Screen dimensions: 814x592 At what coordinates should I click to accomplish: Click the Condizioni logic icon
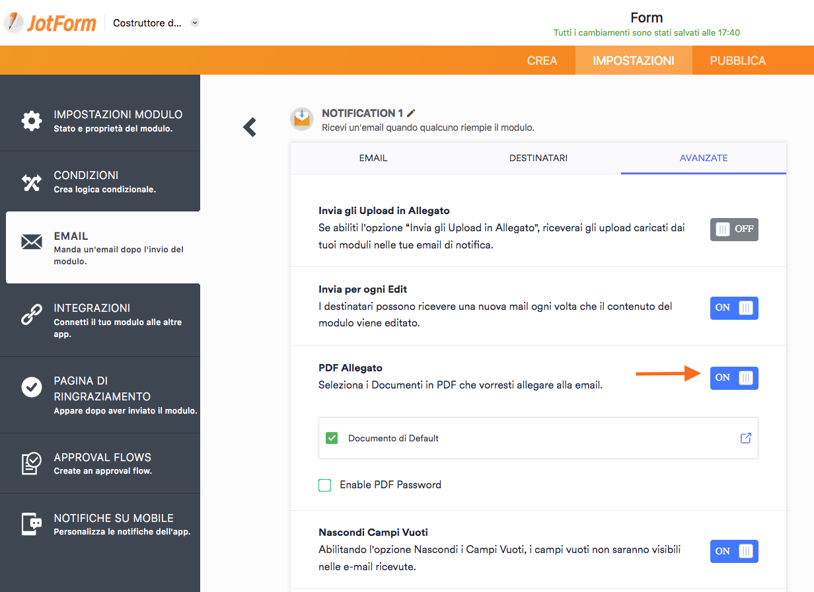(31, 182)
